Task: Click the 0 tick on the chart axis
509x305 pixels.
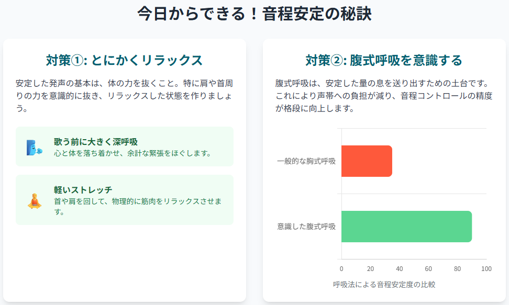Action: 341,269
